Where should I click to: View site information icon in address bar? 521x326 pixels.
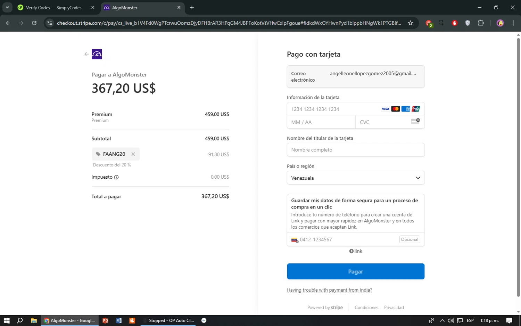click(x=50, y=23)
